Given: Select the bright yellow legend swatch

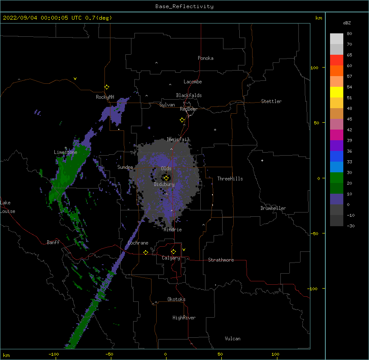Looking at the screenshot, I should (x=336, y=92).
